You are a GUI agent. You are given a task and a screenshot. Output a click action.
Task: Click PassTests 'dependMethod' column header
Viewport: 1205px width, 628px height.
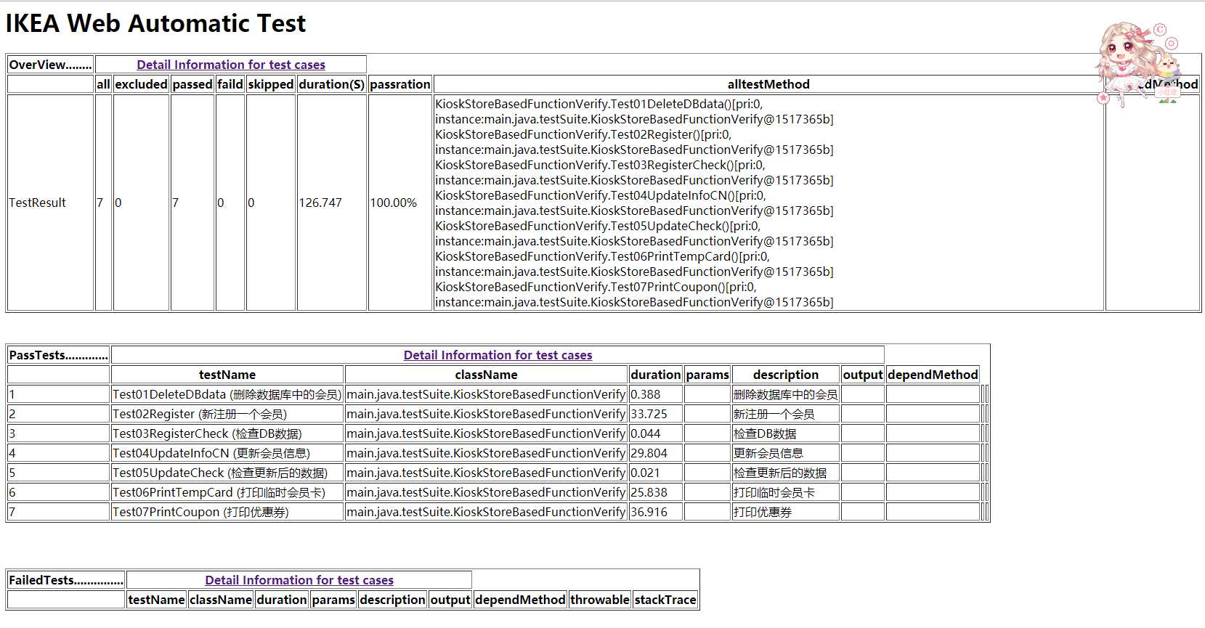click(x=933, y=375)
